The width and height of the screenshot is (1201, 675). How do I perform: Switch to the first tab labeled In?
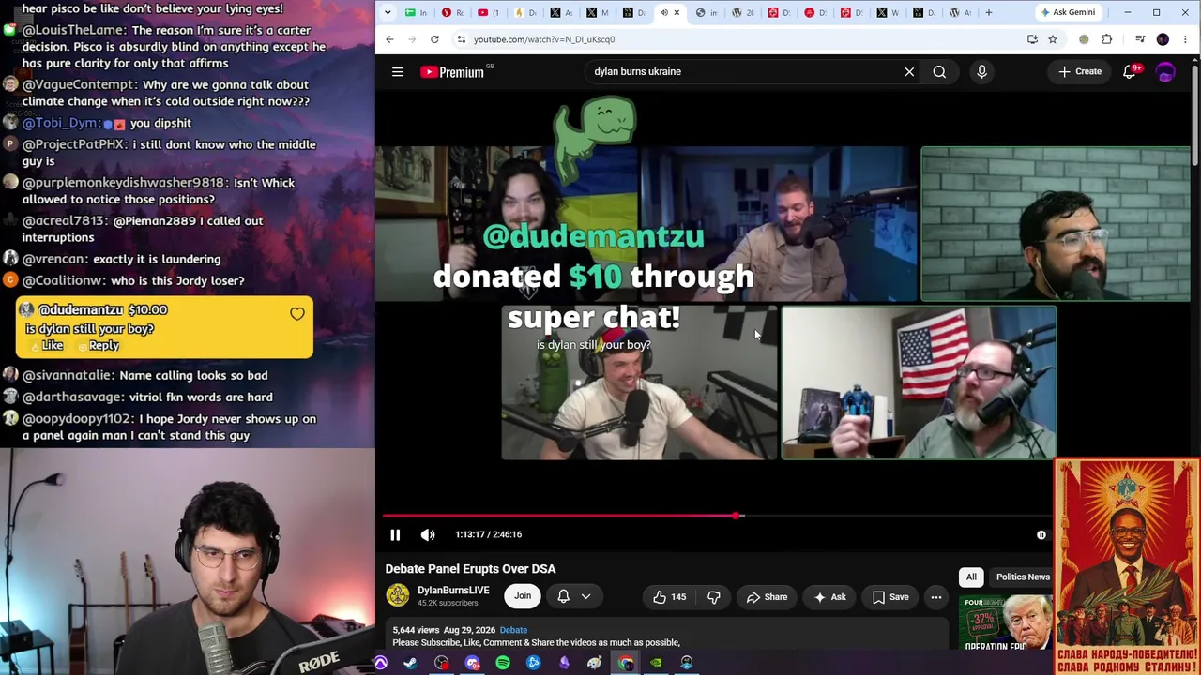tap(417, 12)
